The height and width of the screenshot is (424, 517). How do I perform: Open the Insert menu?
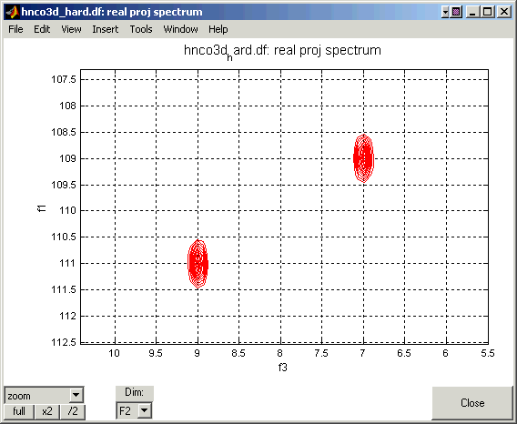(105, 29)
